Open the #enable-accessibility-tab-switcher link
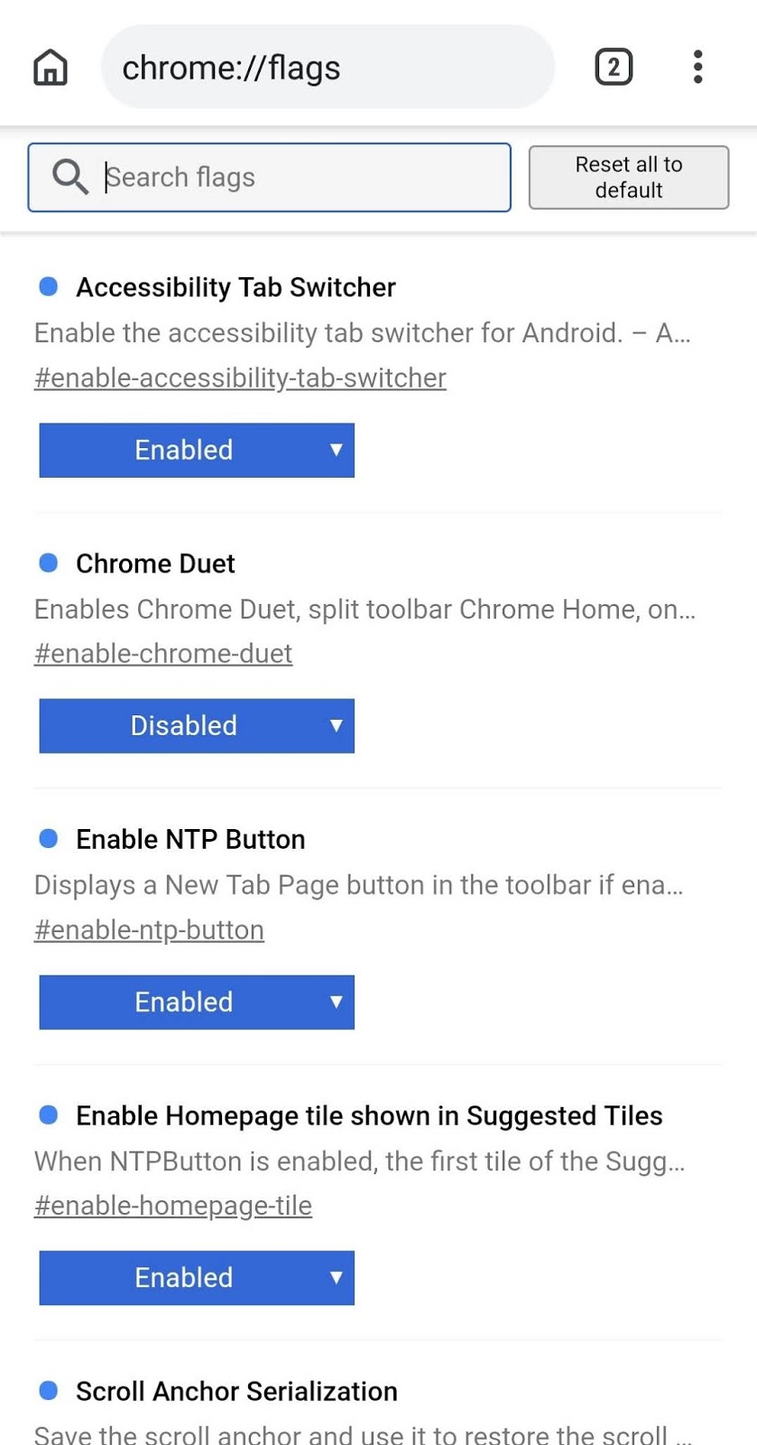757x1445 pixels. pyautogui.click(x=239, y=378)
